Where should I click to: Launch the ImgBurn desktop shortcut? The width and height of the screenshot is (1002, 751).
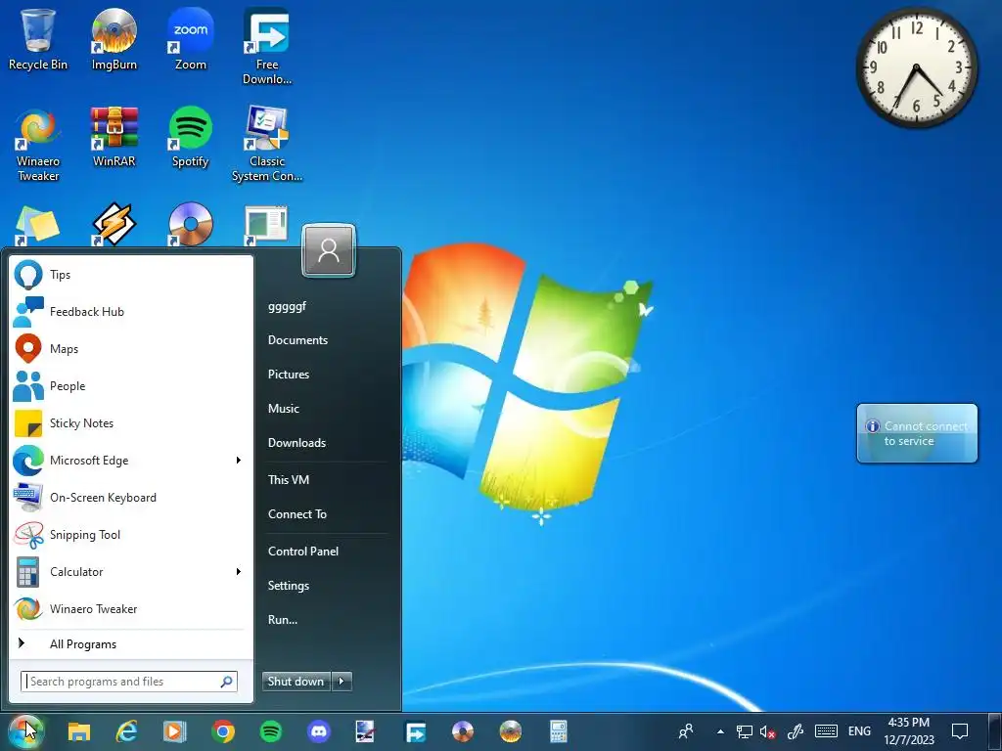[x=114, y=38]
